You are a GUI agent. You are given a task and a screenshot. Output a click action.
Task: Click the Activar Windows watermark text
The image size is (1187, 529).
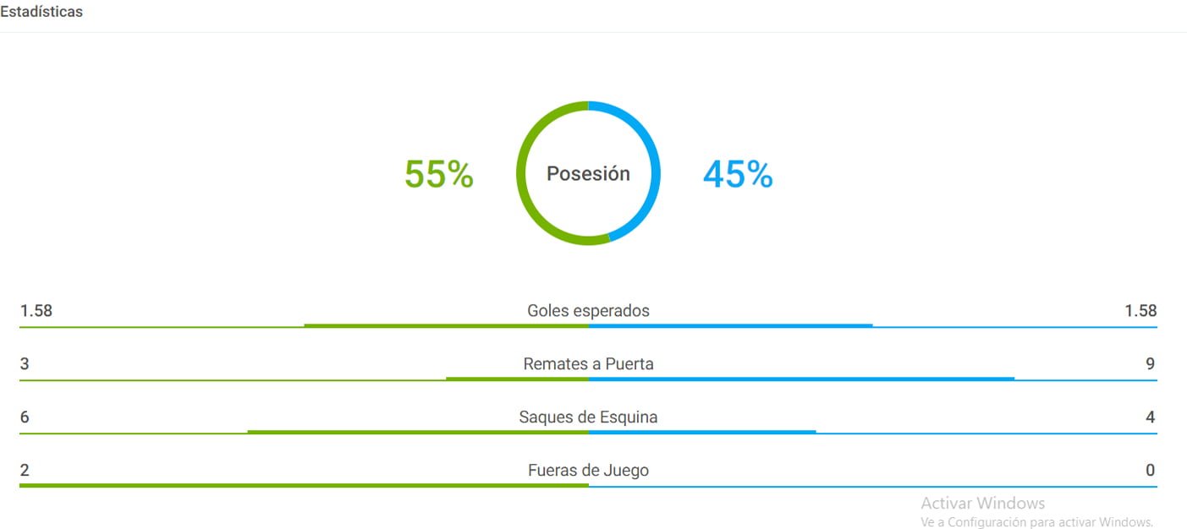click(x=983, y=504)
